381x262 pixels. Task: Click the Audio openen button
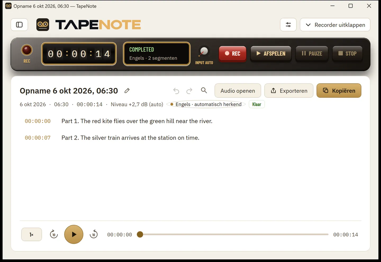238,91
